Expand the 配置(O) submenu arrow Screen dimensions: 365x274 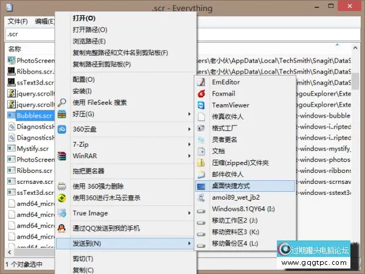click(190, 79)
